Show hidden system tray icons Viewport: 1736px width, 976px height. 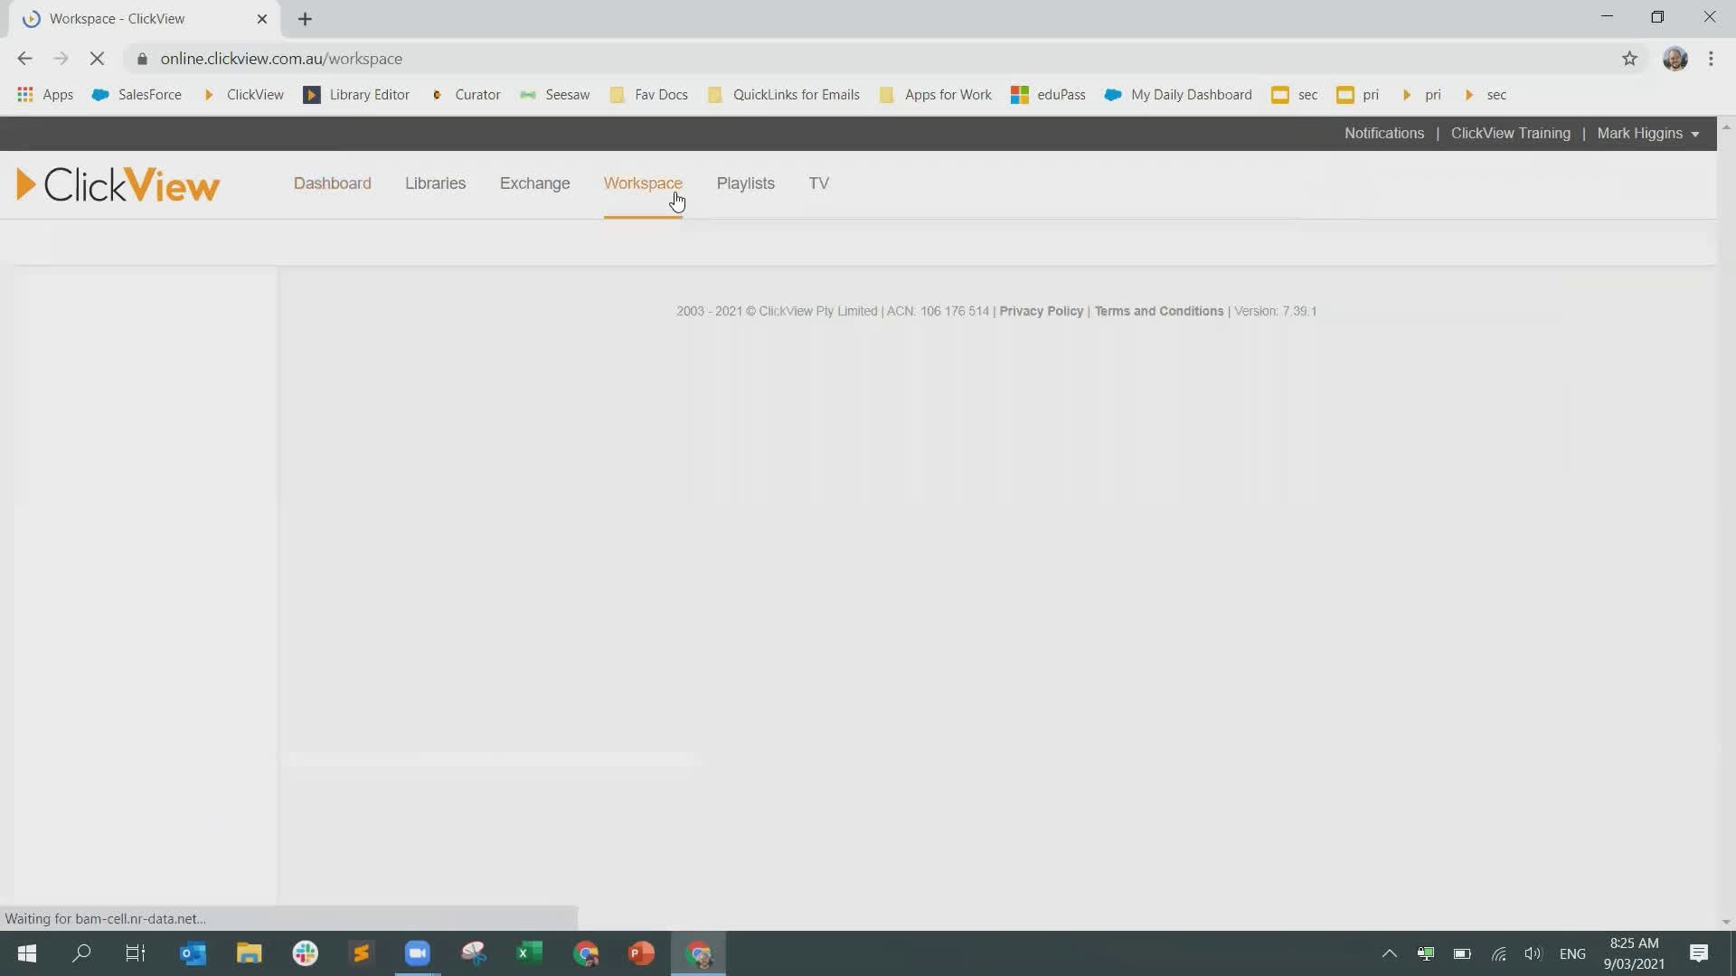click(1389, 953)
